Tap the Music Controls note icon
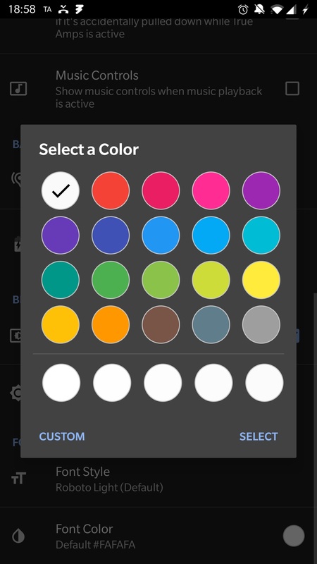 (x=18, y=89)
